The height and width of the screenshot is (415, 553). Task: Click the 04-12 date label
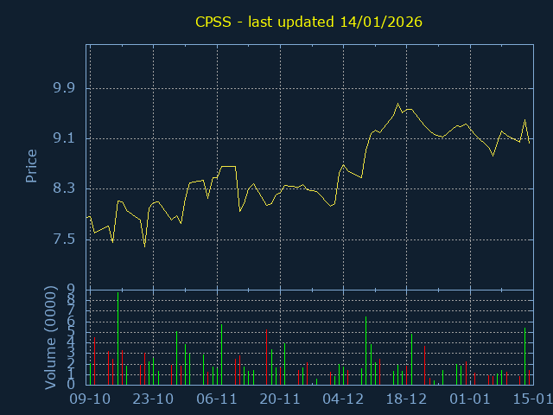point(343,399)
